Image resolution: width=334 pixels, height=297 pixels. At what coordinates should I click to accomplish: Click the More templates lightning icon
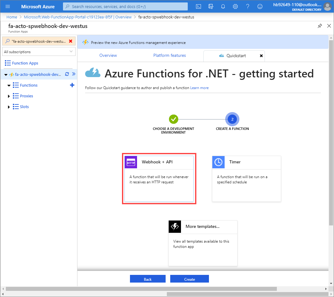(x=175, y=227)
